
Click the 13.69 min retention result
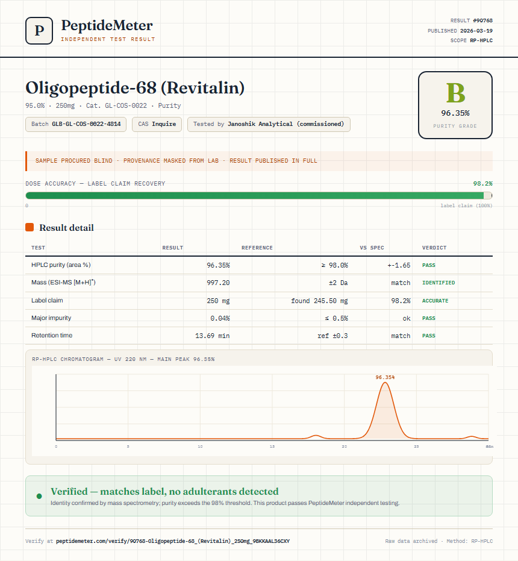(x=213, y=336)
